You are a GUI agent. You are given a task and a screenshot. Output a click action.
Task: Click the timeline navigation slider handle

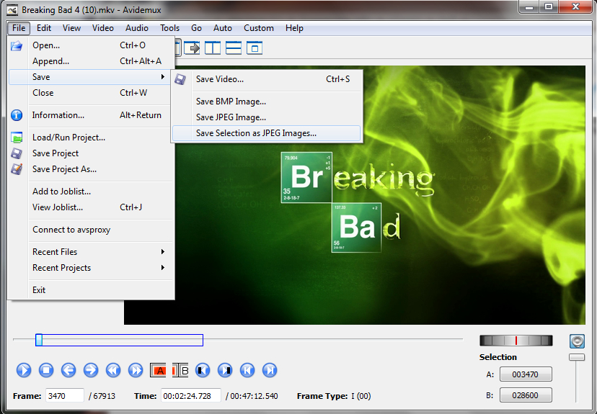point(39,340)
